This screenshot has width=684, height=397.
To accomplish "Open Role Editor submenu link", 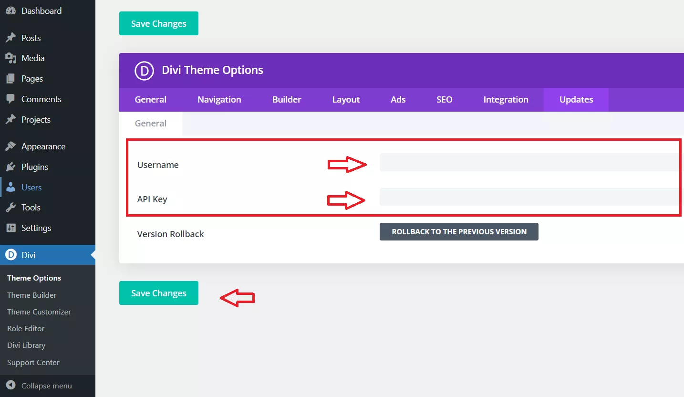I will pyautogui.click(x=26, y=328).
